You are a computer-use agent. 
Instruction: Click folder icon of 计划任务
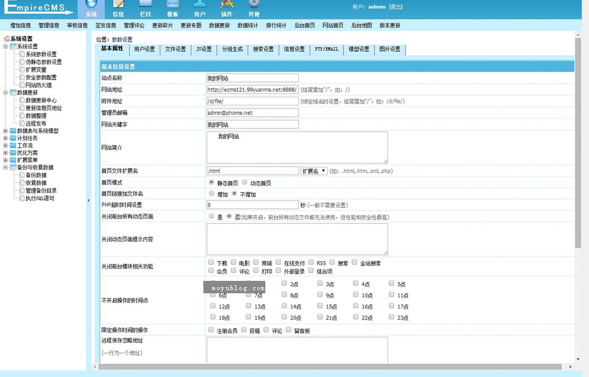[13, 138]
